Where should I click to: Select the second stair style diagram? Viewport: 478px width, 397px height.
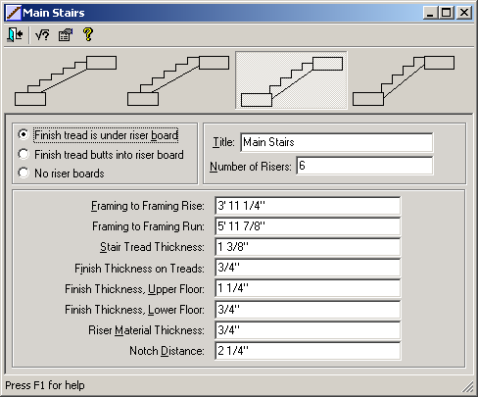[x=178, y=80]
